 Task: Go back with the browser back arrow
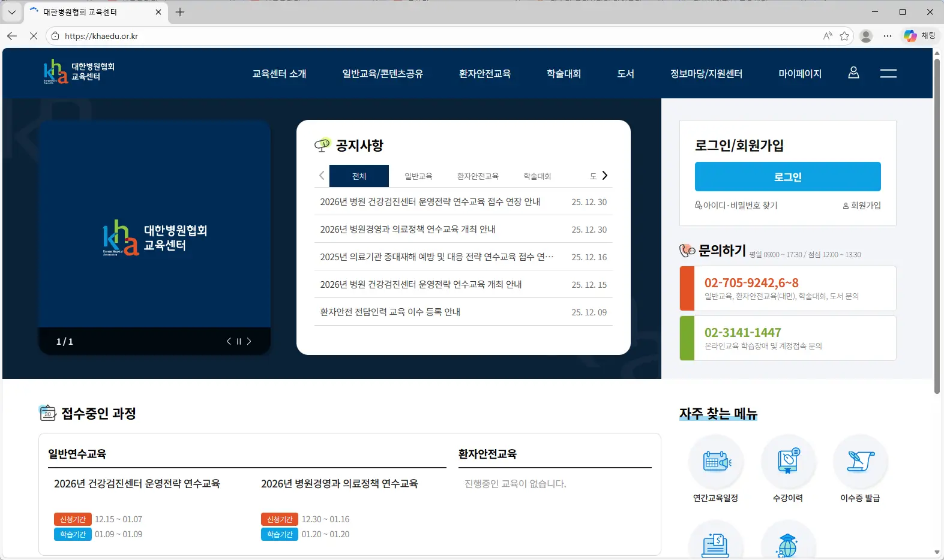pyautogui.click(x=12, y=36)
